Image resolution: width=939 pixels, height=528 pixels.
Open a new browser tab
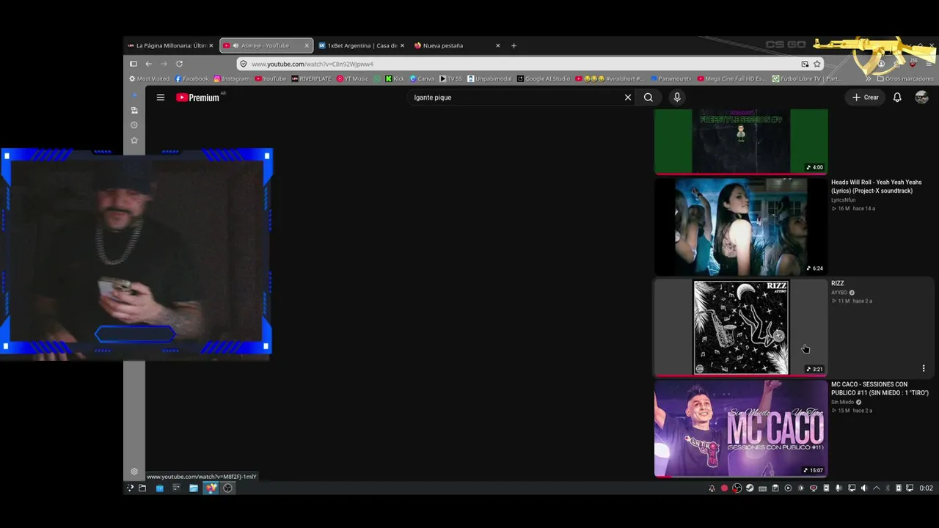[x=514, y=45]
